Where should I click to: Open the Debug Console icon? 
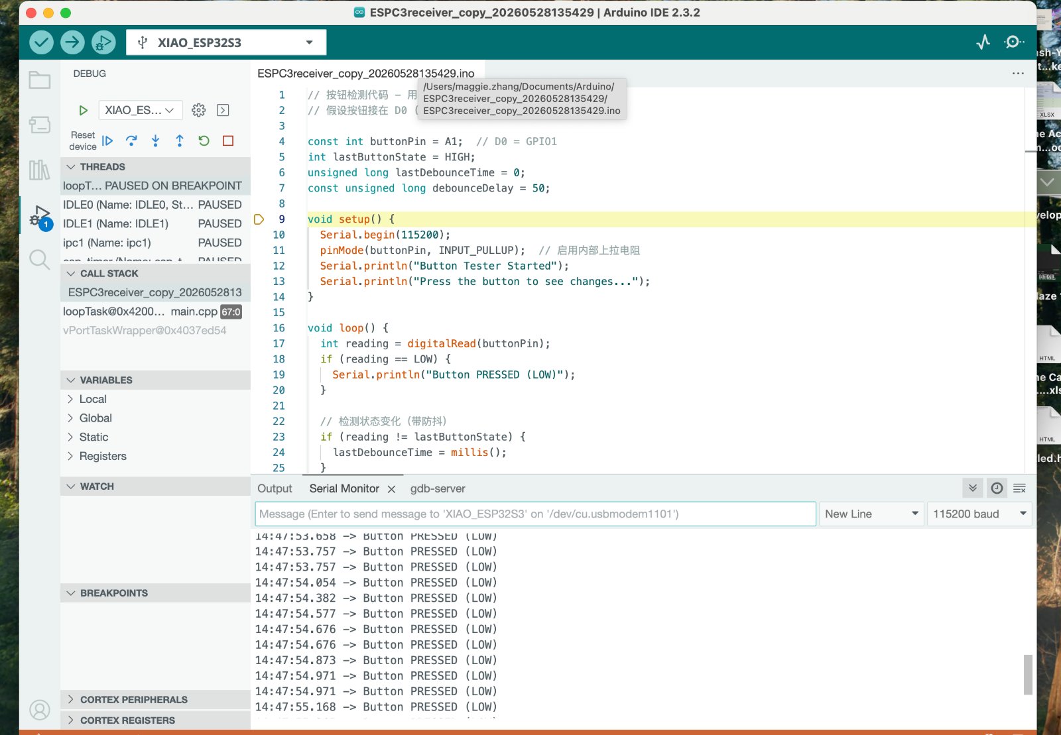pyautogui.click(x=223, y=110)
